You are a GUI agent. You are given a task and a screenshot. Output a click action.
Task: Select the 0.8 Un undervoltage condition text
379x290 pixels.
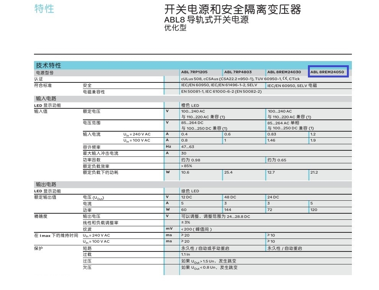[209, 267]
